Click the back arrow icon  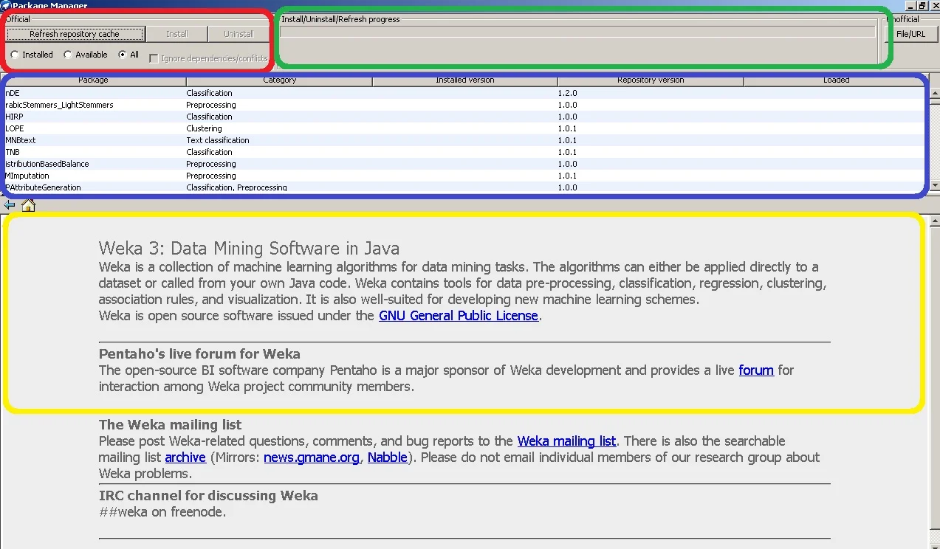(x=9, y=205)
